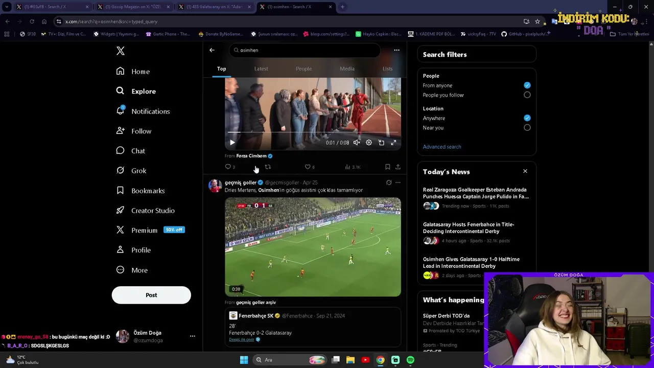Open video settings gear

[369, 143]
